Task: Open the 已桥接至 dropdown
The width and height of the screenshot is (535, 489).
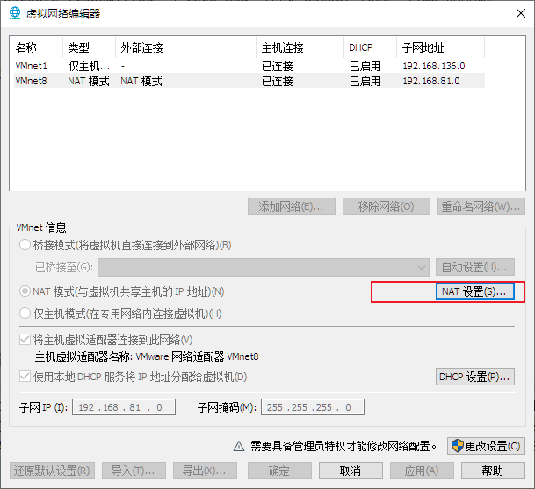Action: 264,267
